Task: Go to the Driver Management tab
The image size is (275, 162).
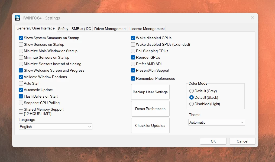Action: click(110, 29)
